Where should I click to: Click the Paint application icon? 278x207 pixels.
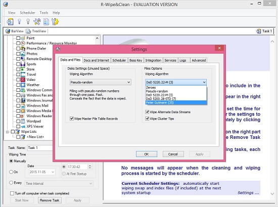coord(23,38)
